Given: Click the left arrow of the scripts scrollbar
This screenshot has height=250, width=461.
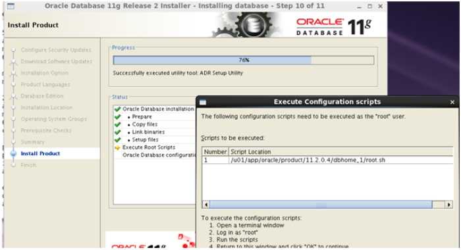Looking at the screenshot, I should (206, 205).
